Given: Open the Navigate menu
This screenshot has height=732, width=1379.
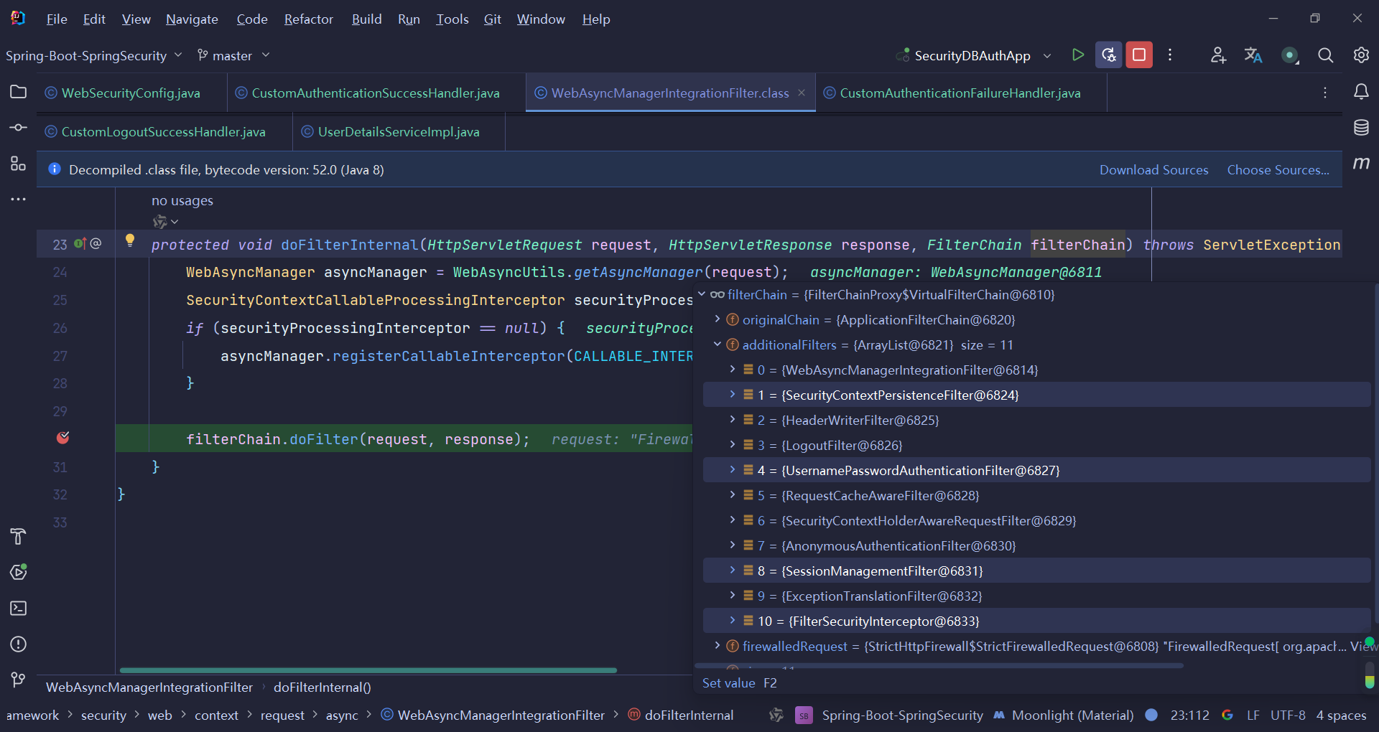Looking at the screenshot, I should [192, 19].
